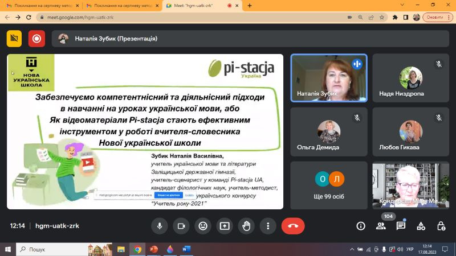Switch to first Gmail tab 'Покликання на серпневу'
This screenshot has height=256, width=456.
coord(43,6)
